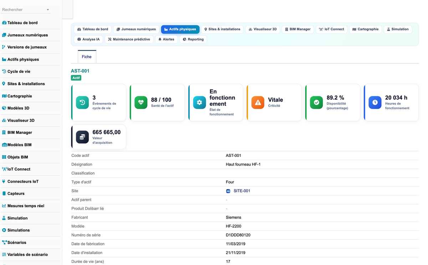Open Cartographie in top navigation
The height and width of the screenshot is (265, 428).
point(366,29)
